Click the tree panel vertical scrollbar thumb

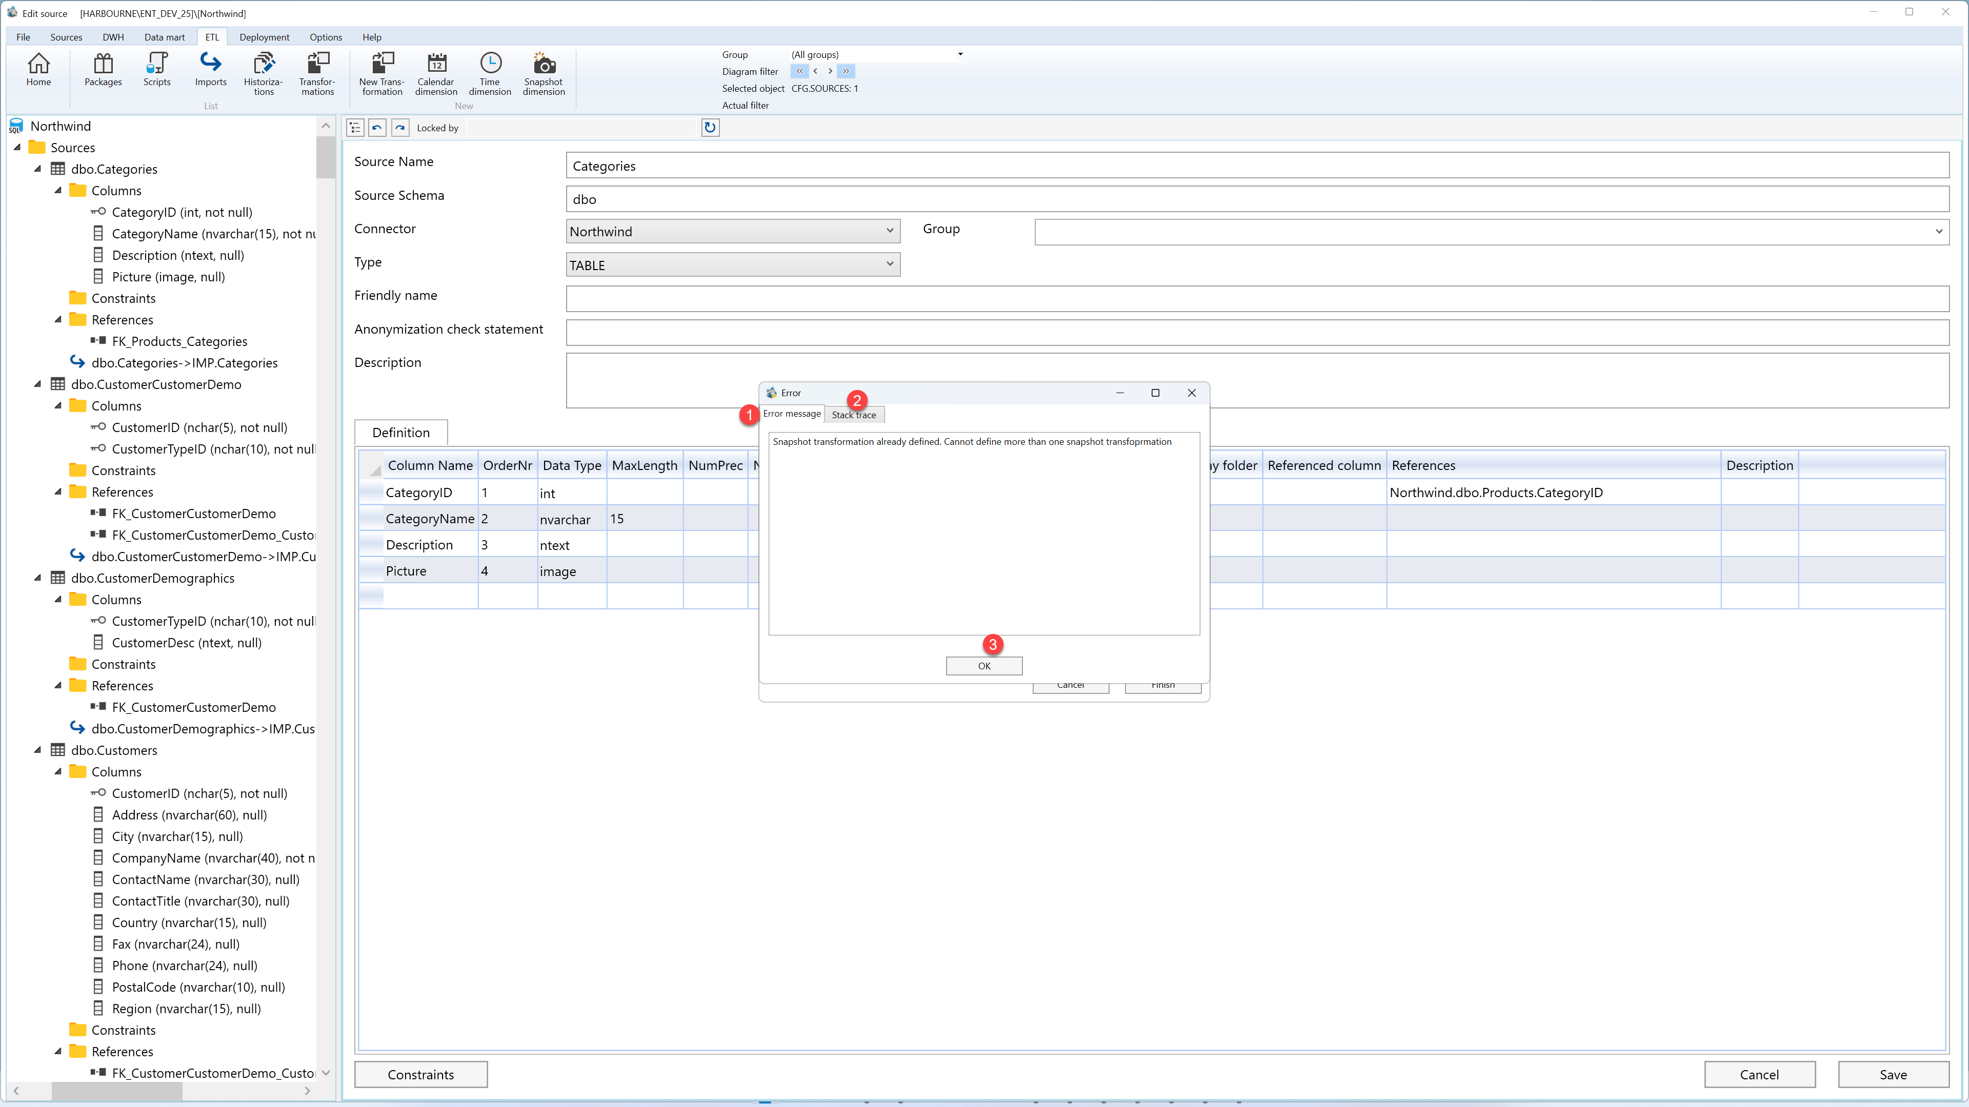point(326,157)
